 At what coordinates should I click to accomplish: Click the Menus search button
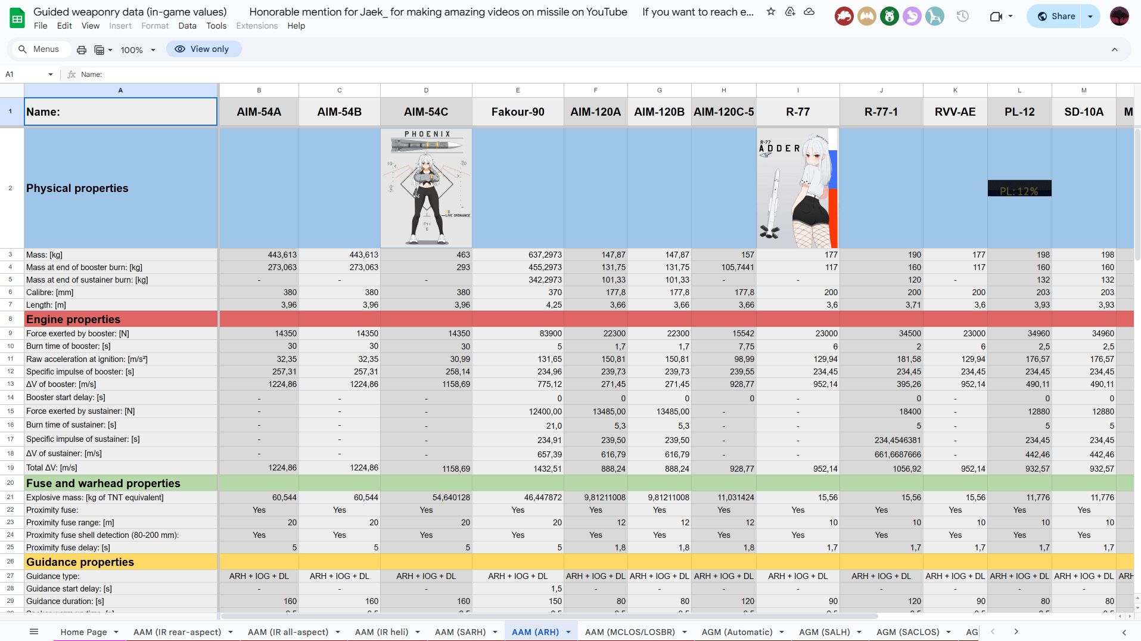[39, 49]
